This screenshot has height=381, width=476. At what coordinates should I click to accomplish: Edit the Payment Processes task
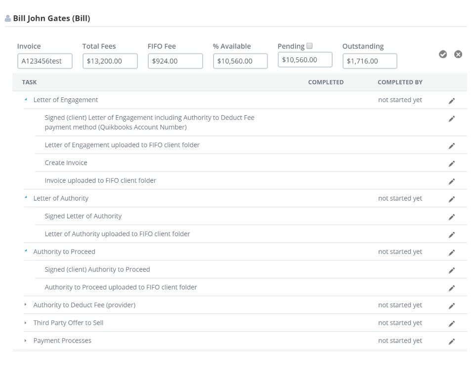(x=451, y=341)
